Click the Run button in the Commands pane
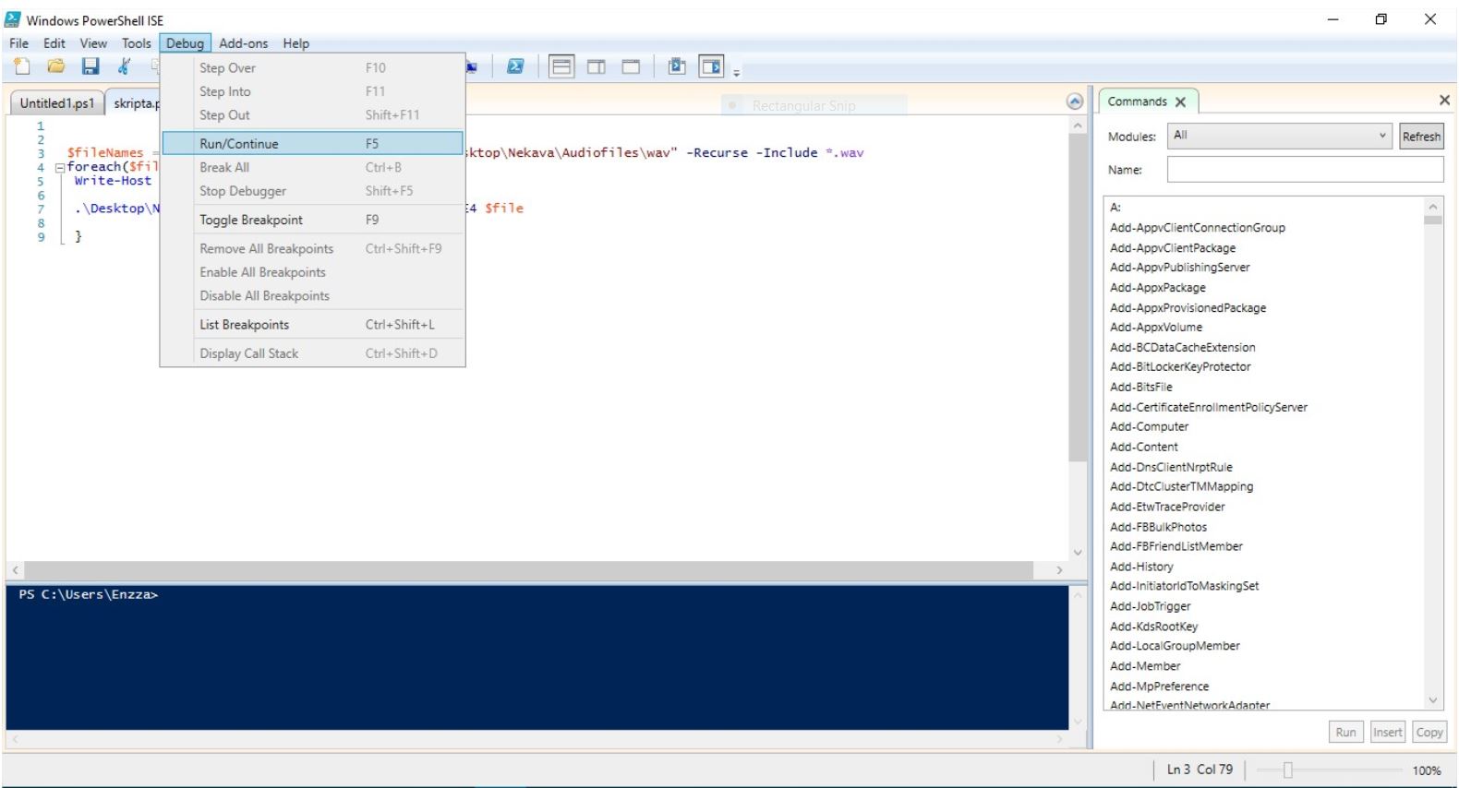 point(1345,732)
